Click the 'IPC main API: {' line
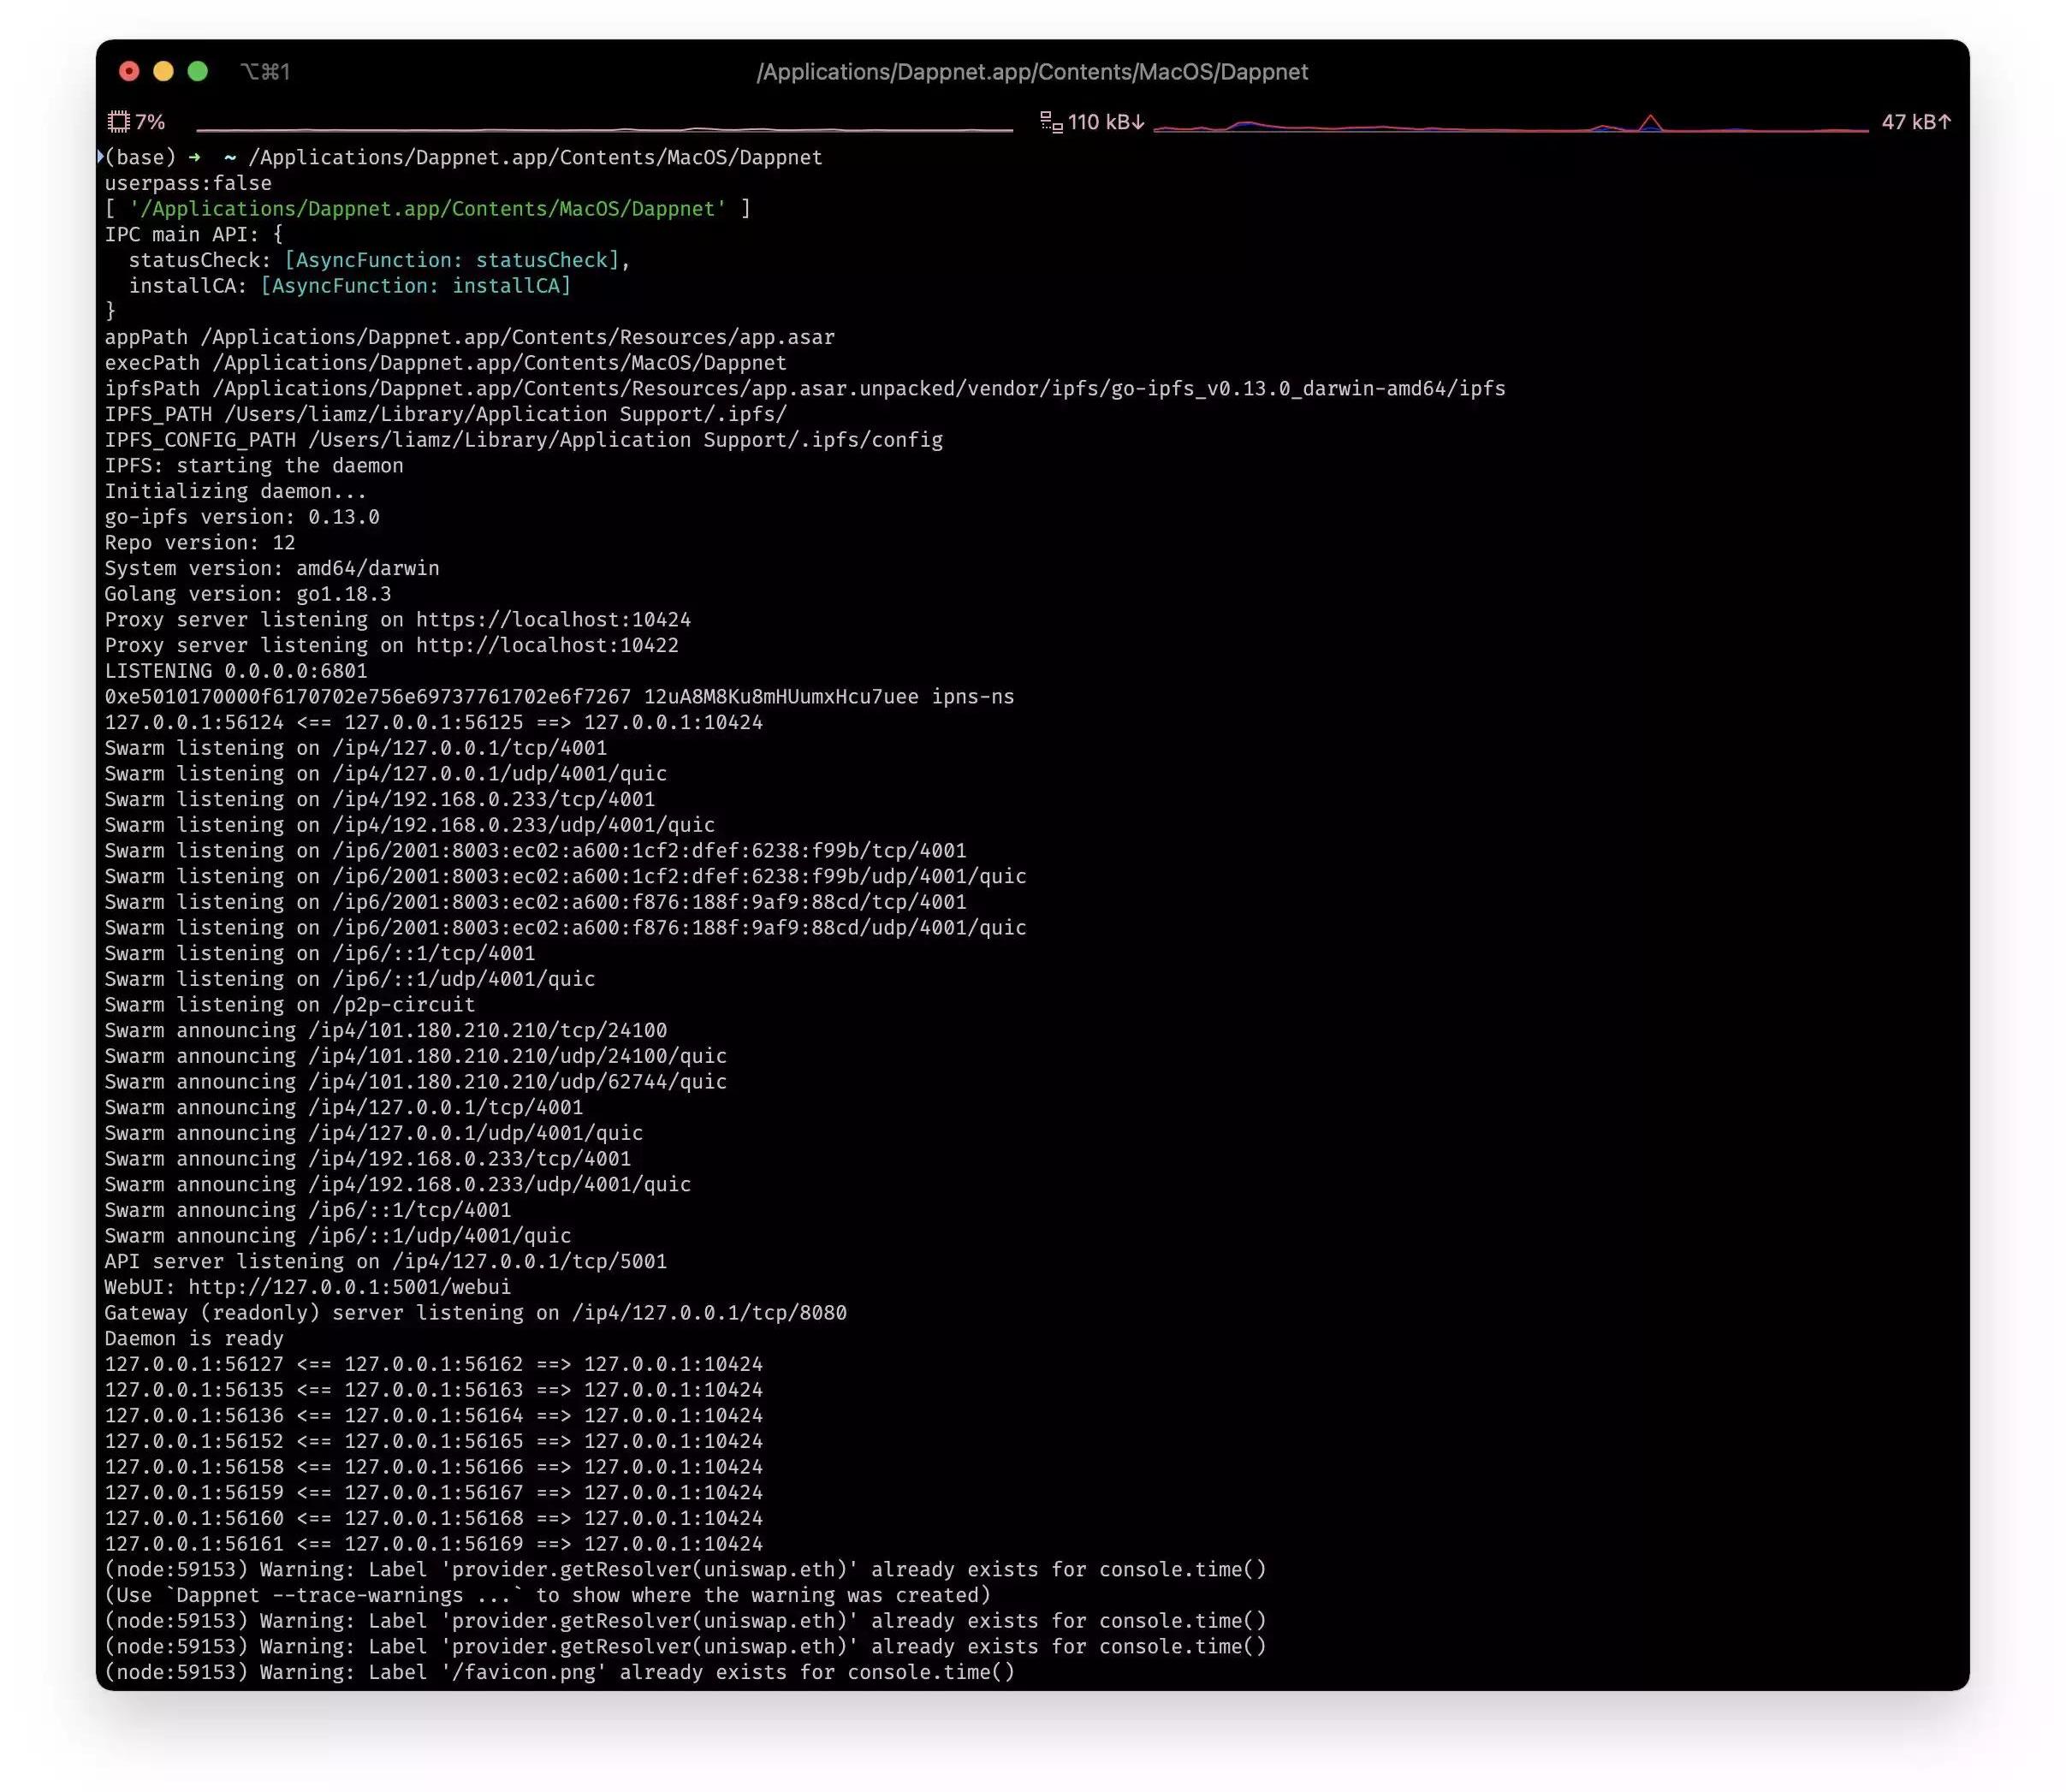The width and height of the screenshot is (2066, 1792). [194, 234]
